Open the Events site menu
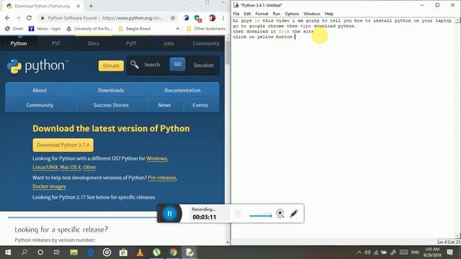 200,105
